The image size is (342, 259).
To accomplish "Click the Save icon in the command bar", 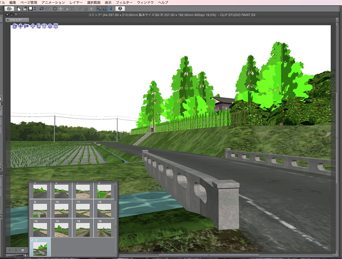I will click(x=31, y=9).
